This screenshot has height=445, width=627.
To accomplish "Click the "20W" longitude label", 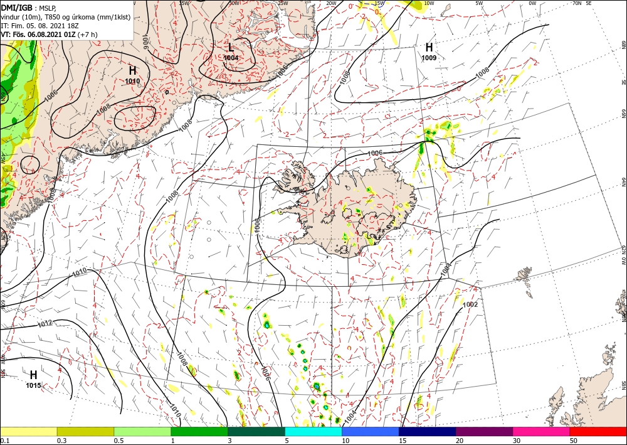I will click(331, 3).
